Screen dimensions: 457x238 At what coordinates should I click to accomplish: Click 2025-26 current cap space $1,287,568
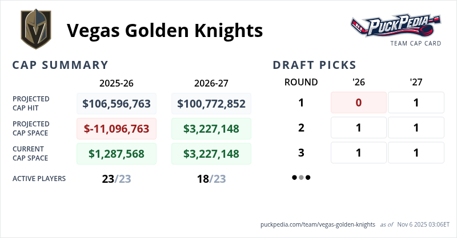[x=117, y=154]
